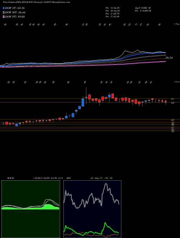Select the 'DOW MT: 56.44' legend text
The height and width of the screenshot is (238, 180).
point(15,12)
